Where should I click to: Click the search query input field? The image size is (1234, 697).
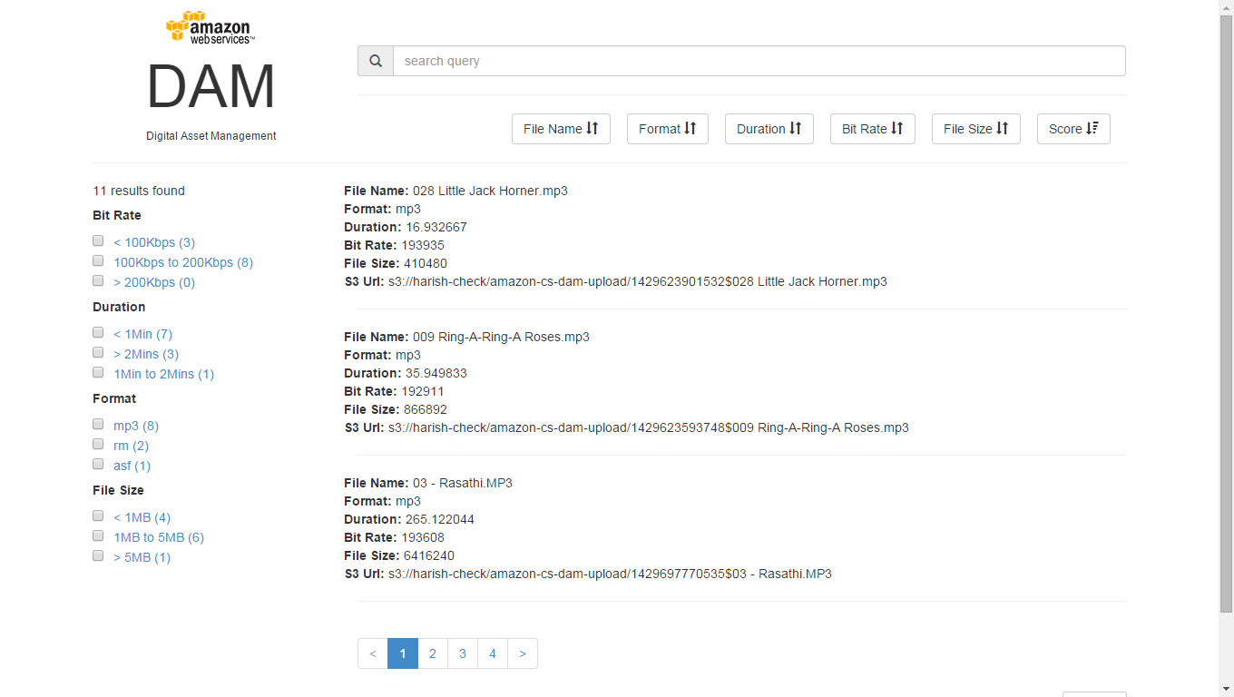tap(759, 61)
